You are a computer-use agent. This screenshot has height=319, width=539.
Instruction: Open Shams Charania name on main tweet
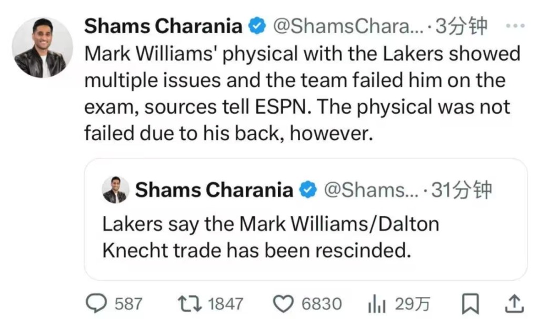[163, 26]
